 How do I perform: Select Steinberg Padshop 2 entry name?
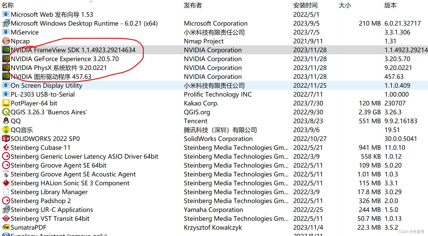(41, 201)
